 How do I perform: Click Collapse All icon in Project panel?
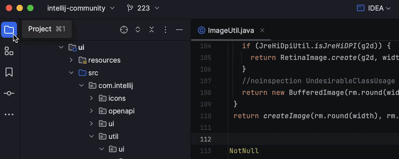(x=152, y=30)
